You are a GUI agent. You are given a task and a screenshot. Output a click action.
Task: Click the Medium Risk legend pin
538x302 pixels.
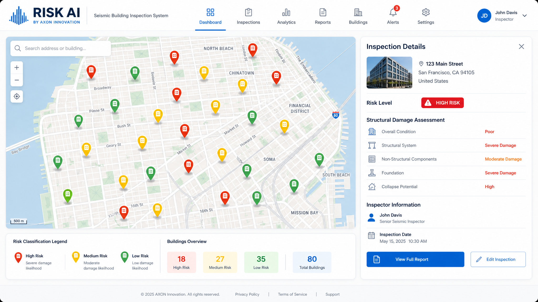point(76,257)
